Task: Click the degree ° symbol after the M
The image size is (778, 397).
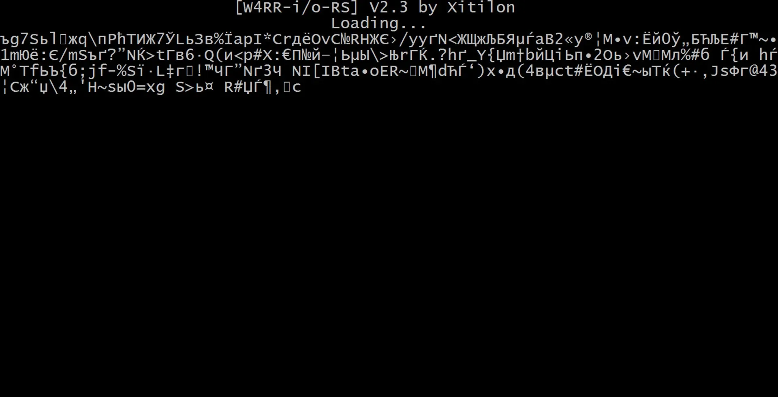Action: pos(14,67)
